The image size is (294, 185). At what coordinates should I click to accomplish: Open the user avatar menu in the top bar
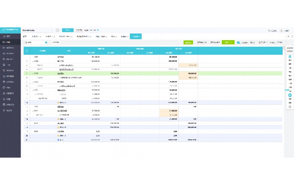click(x=281, y=31)
